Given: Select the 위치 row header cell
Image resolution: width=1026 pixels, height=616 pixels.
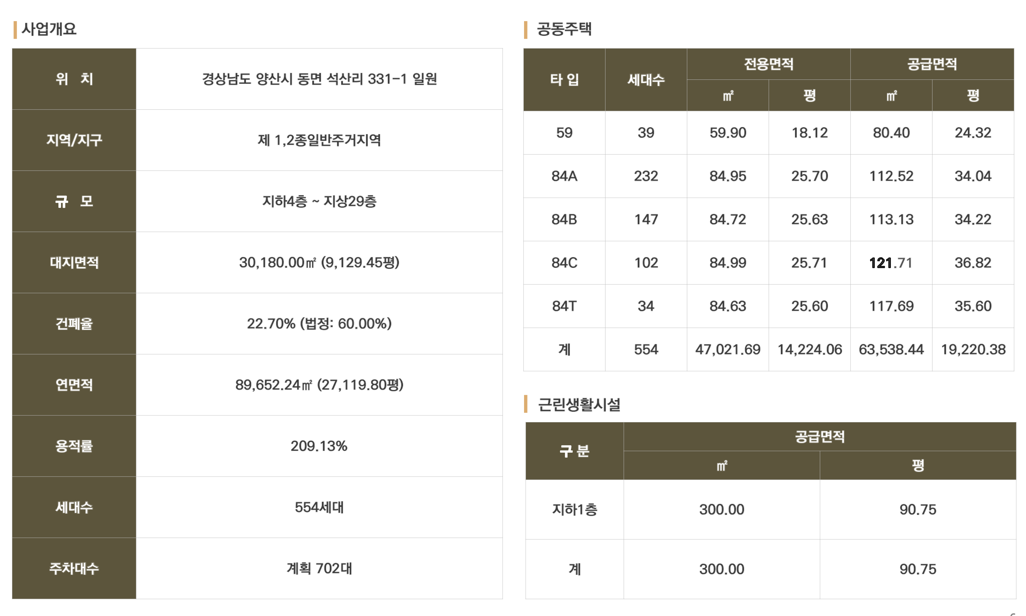Looking at the screenshot, I should click(74, 79).
